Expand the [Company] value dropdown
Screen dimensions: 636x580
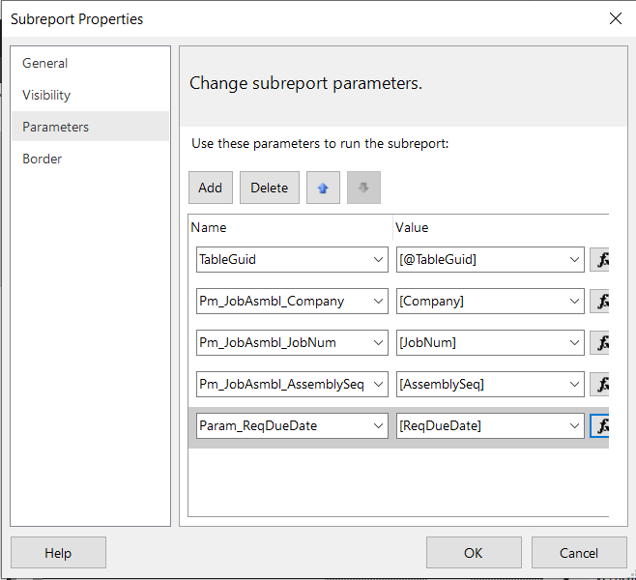point(574,301)
